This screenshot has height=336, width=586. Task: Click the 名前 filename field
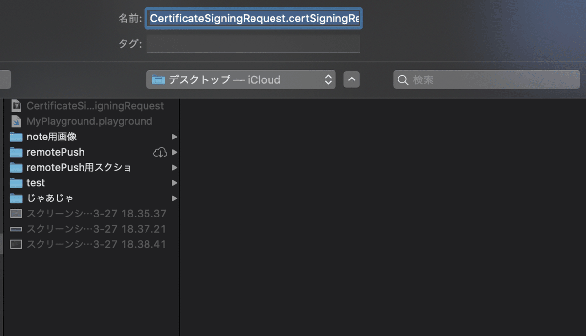pyautogui.click(x=253, y=19)
